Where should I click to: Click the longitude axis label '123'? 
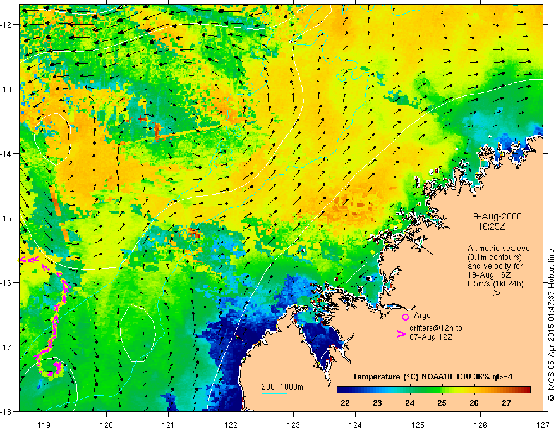pos(293,425)
